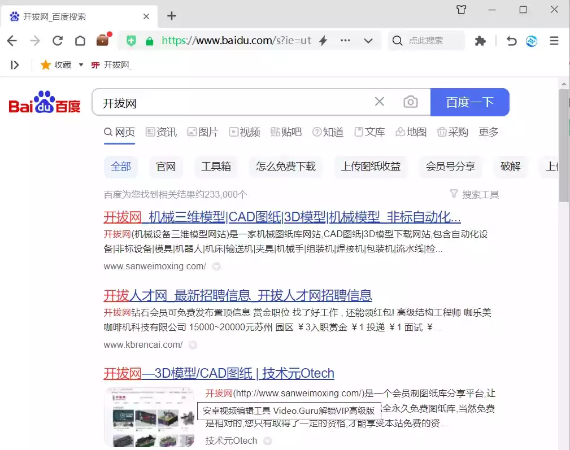Screen dimensions: 570x450
Task: Open the browser hamburger main menu
Action: pyautogui.click(x=554, y=41)
